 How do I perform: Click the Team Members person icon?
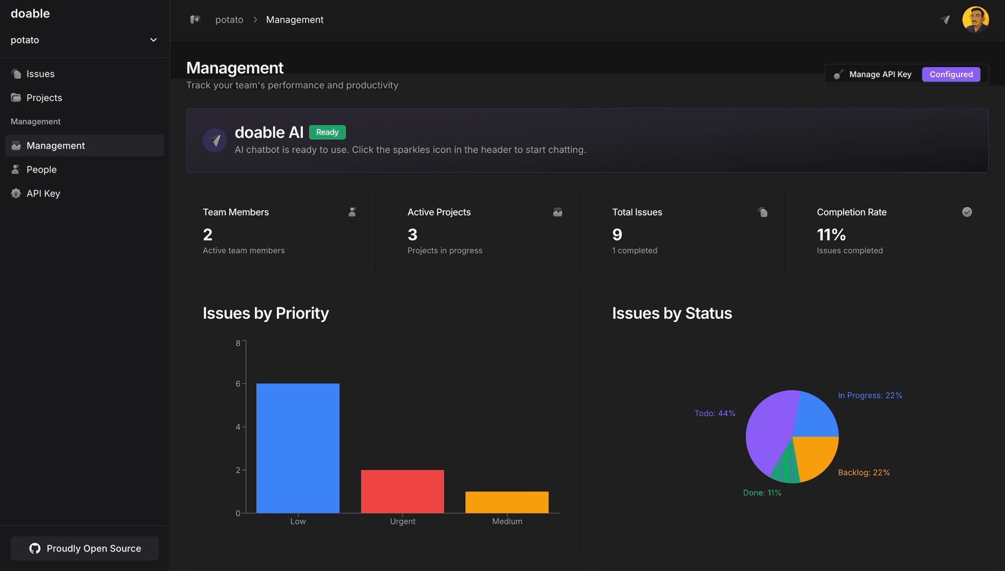point(352,212)
